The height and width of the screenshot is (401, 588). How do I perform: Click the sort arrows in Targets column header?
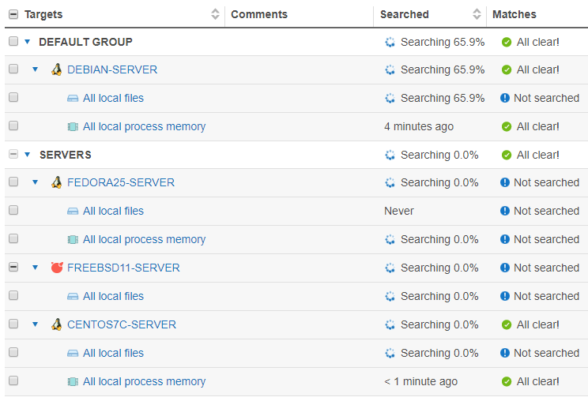pos(216,14)
